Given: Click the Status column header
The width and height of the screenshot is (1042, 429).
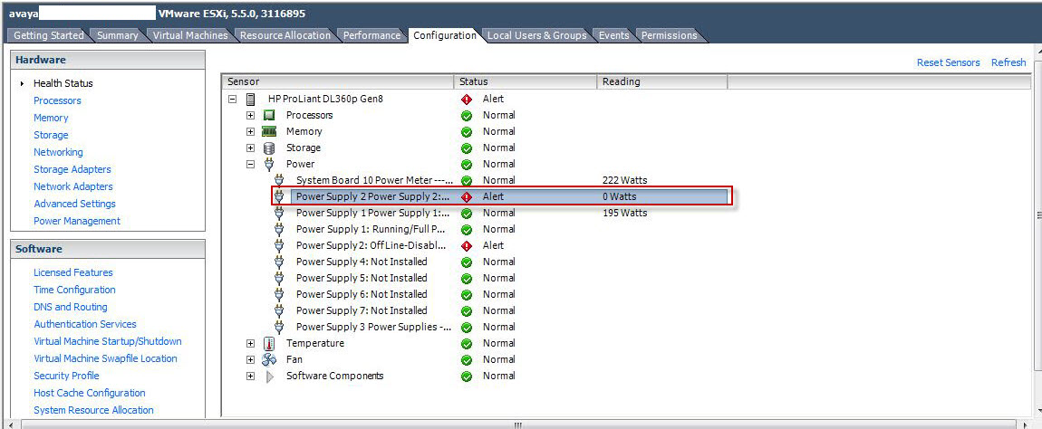Looking at the screenshot, I should click(526, 81).
